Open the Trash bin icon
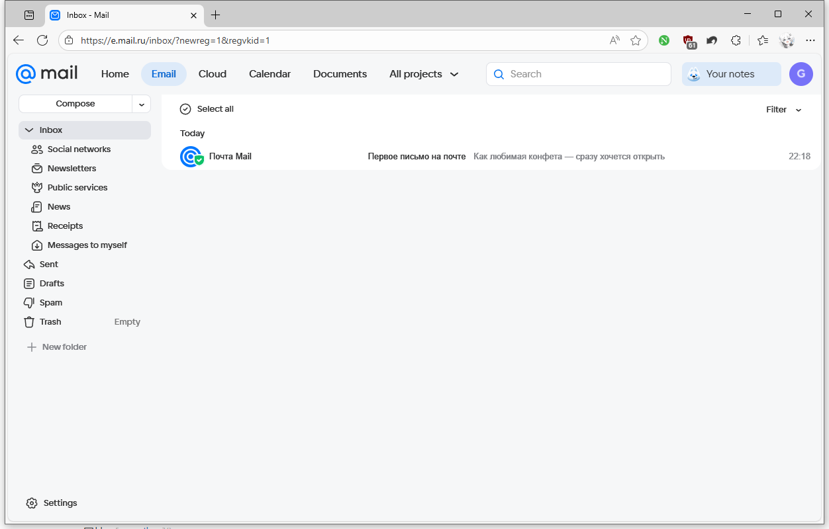The image size is (829, 529). [x=29, y=322]
